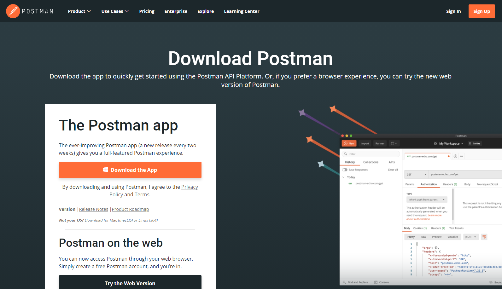Click the Postman app screenshot image
The width and height of the screenshot is (502, 289).
pyautogui.click(x=421, y=210)
